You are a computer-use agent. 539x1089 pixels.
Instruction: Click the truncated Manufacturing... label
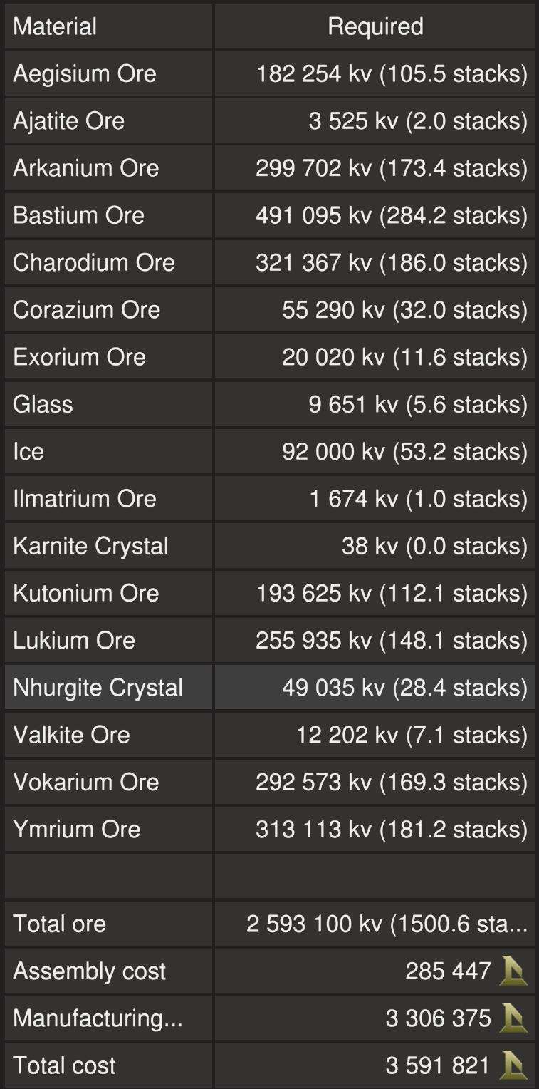click(98, 1018)
